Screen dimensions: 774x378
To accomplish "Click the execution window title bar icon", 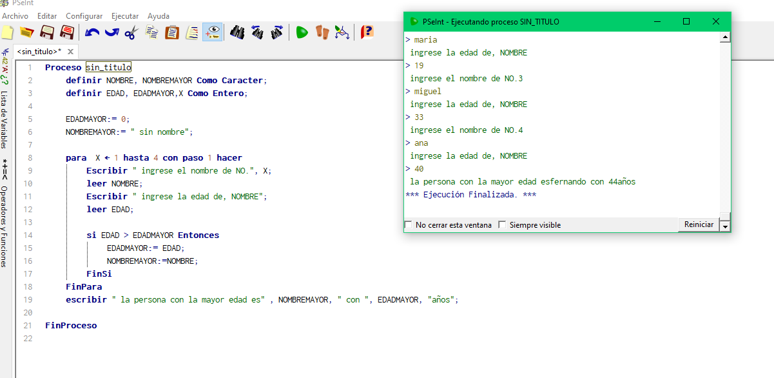I will [x=414, y=21].
